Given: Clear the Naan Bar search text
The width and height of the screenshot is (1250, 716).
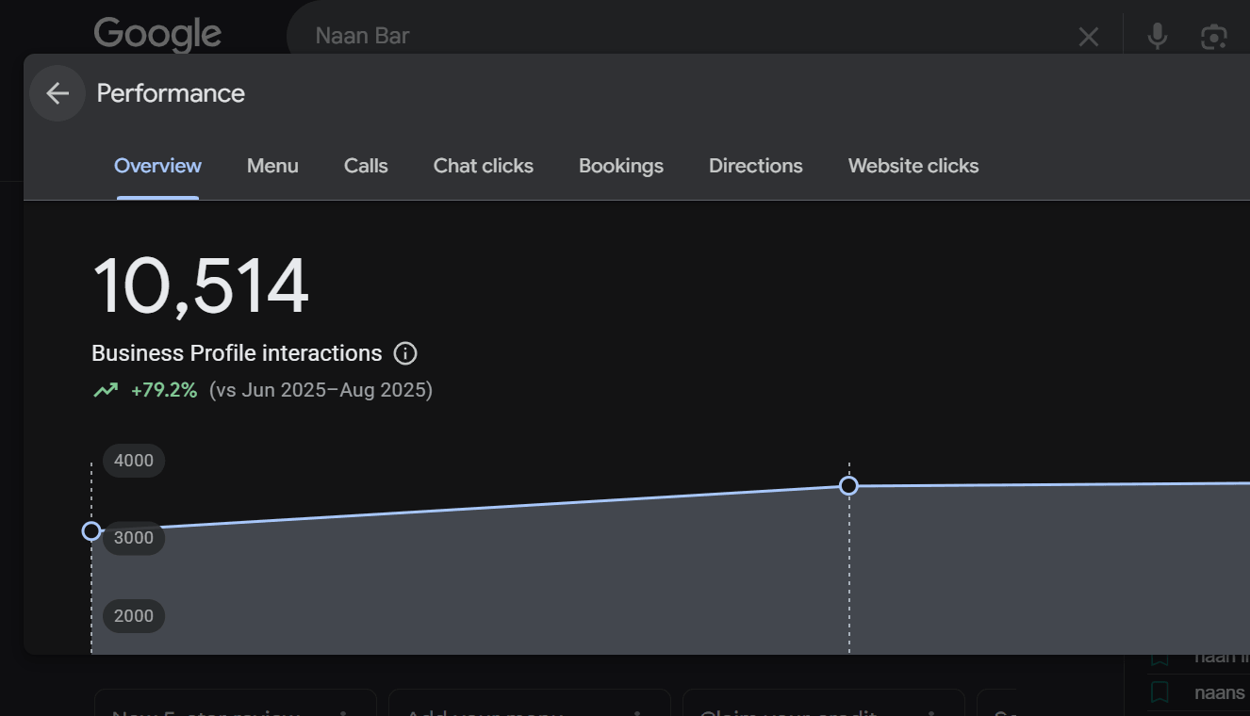Looking at the screenshot, I should (x=1089, y=37).
